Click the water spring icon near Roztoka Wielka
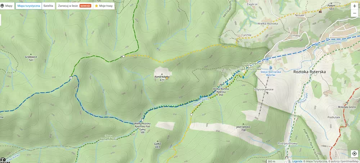The image size is (360, 163). point(201,97)
